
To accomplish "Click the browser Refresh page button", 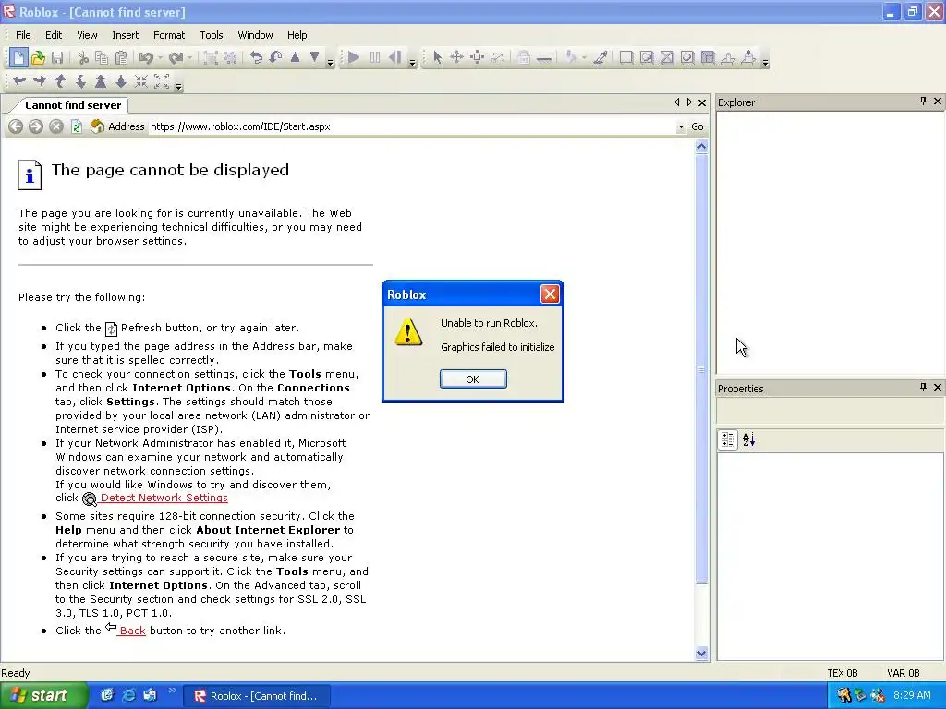I will tap(76, 126).
